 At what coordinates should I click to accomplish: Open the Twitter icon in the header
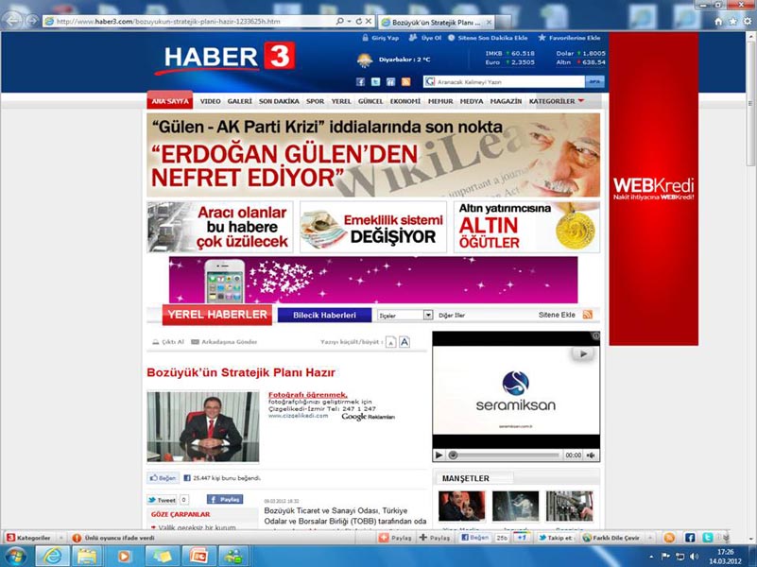[375, 81]
